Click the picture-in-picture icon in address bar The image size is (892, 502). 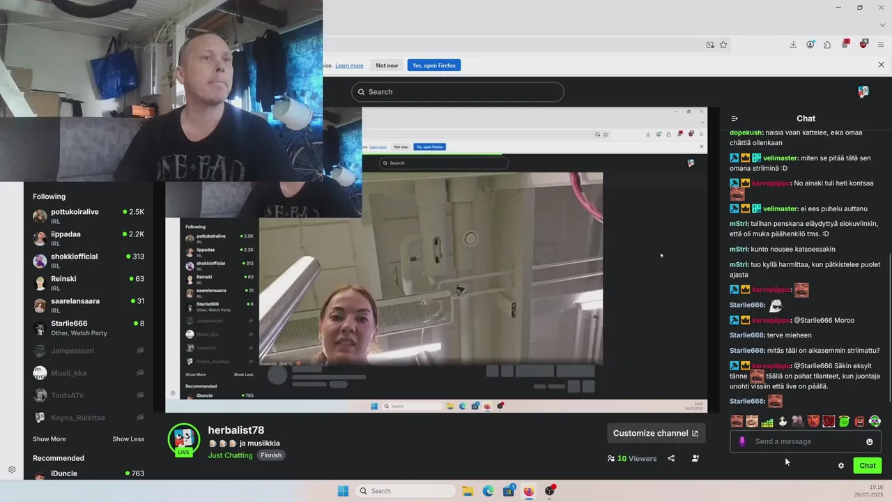tap(710, 45)
